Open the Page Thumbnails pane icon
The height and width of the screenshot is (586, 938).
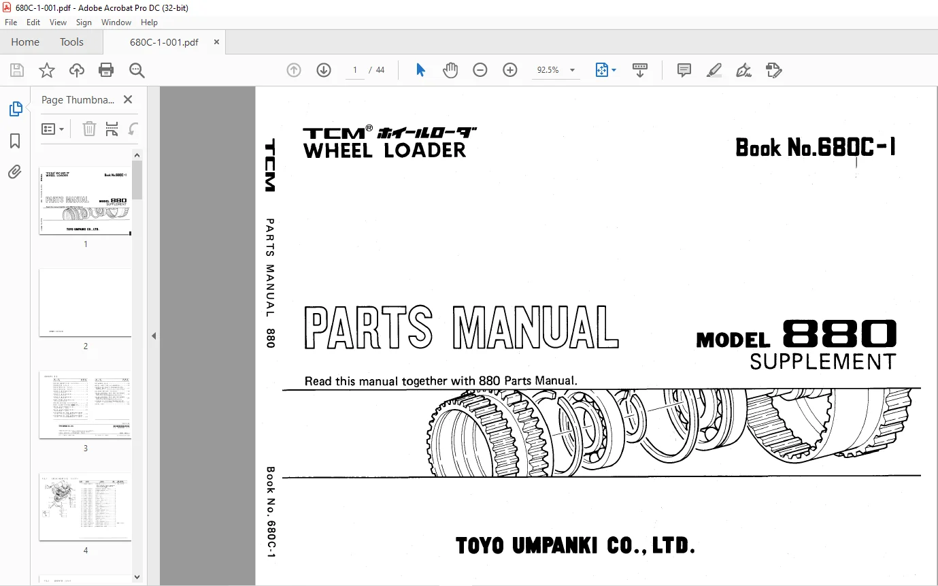[x=15, y=109]
